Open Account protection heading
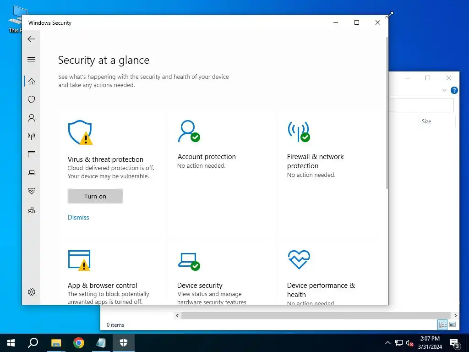This screenshot has height=352, width=469. (x=207, y=157)
